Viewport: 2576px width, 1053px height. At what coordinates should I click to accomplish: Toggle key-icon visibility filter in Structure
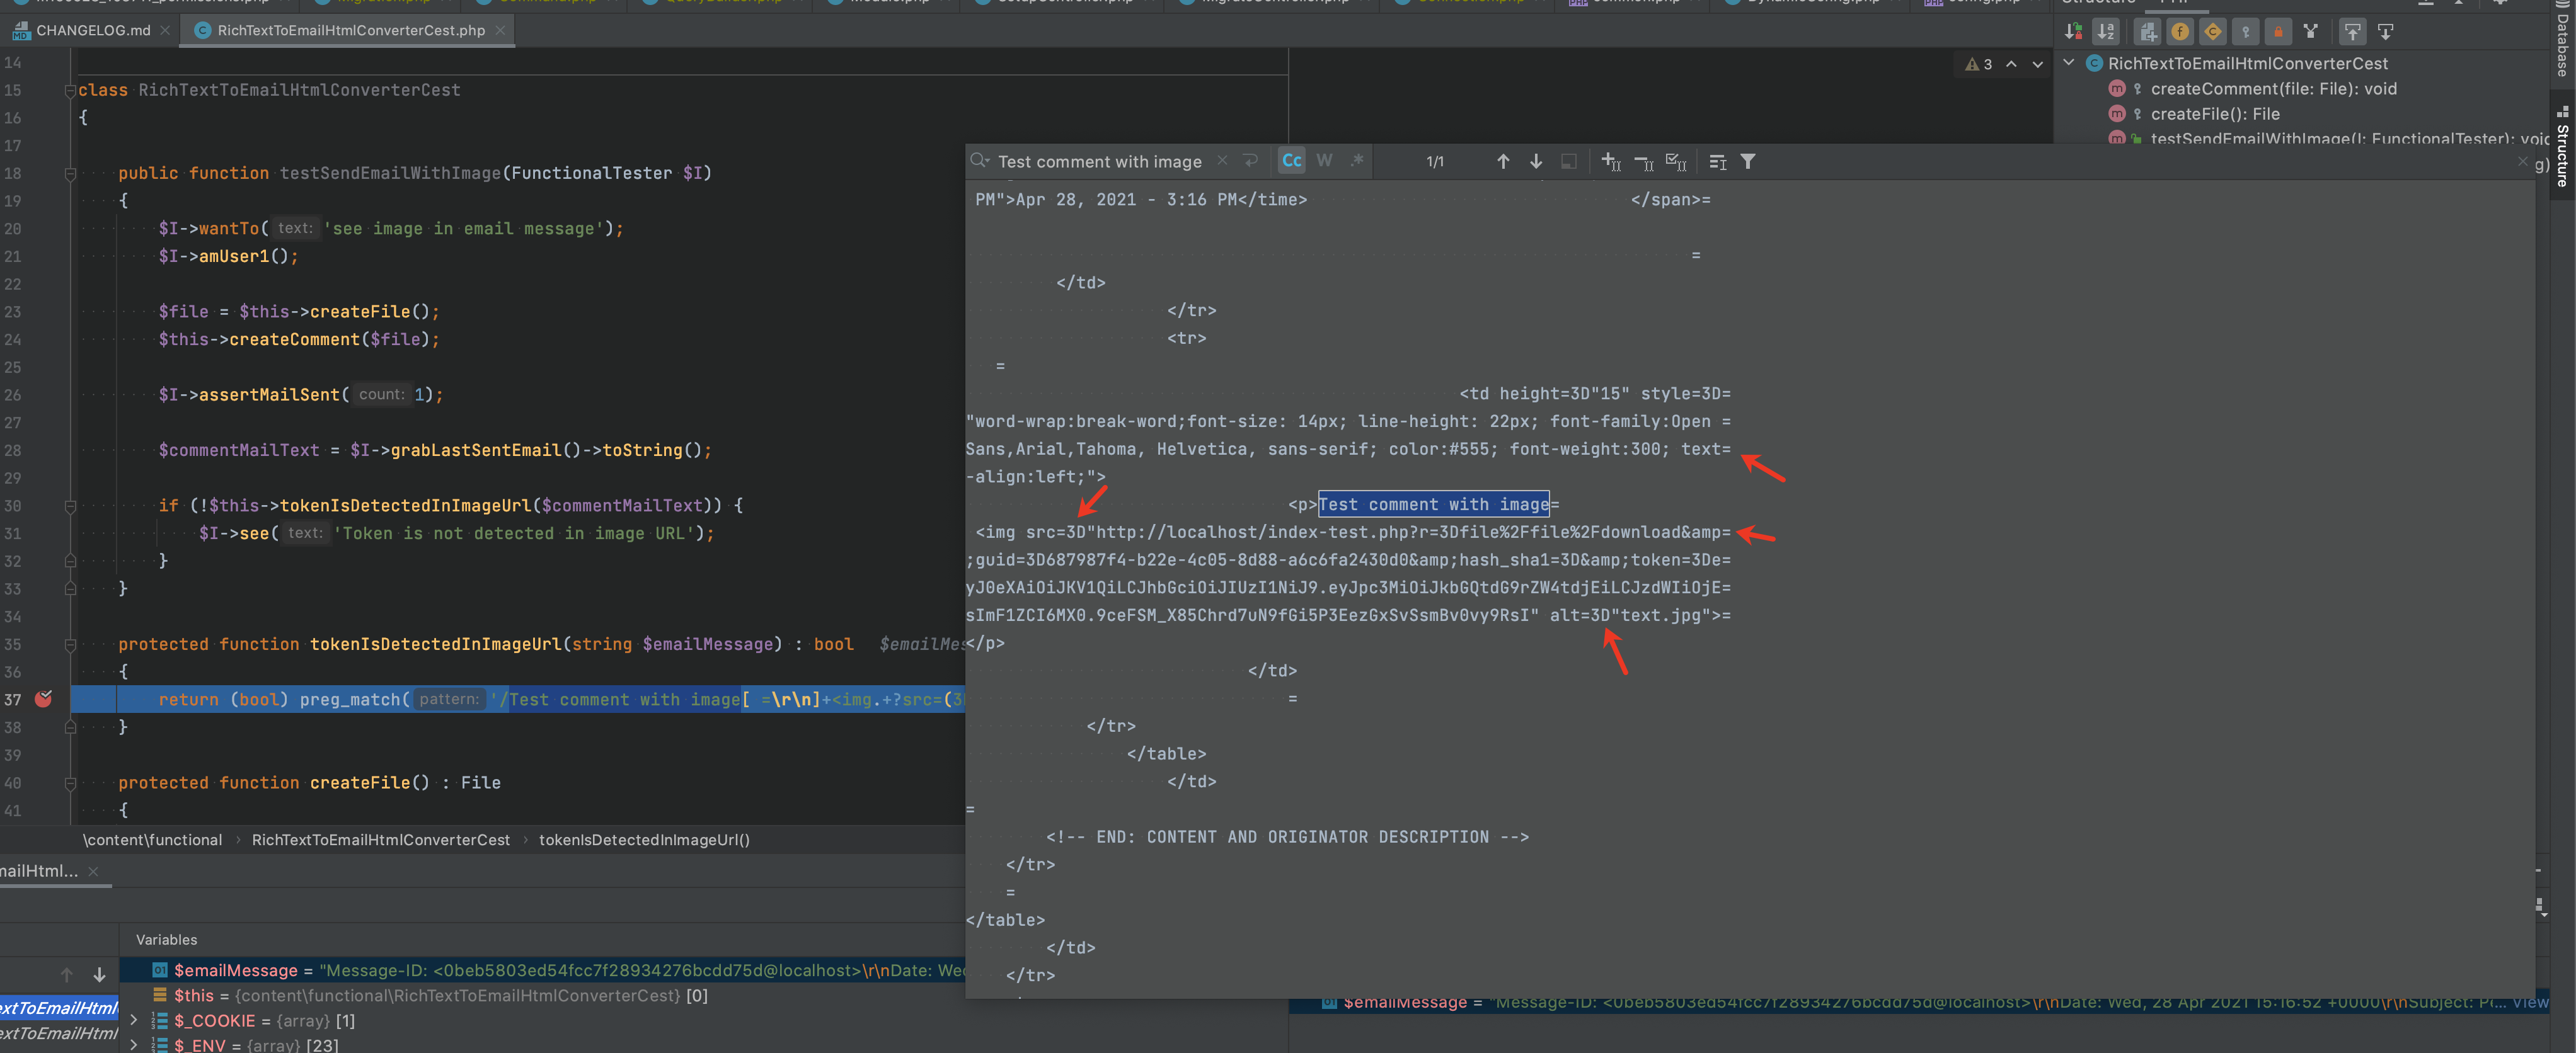coord(2246,32)
